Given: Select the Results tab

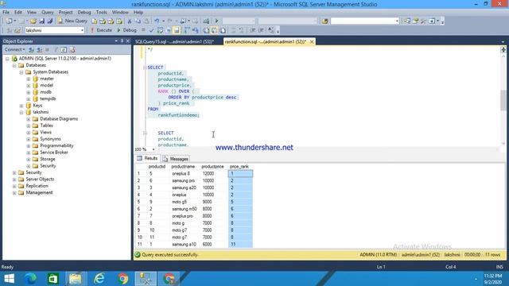Looking at the screenshot, I should pos(147,159).
